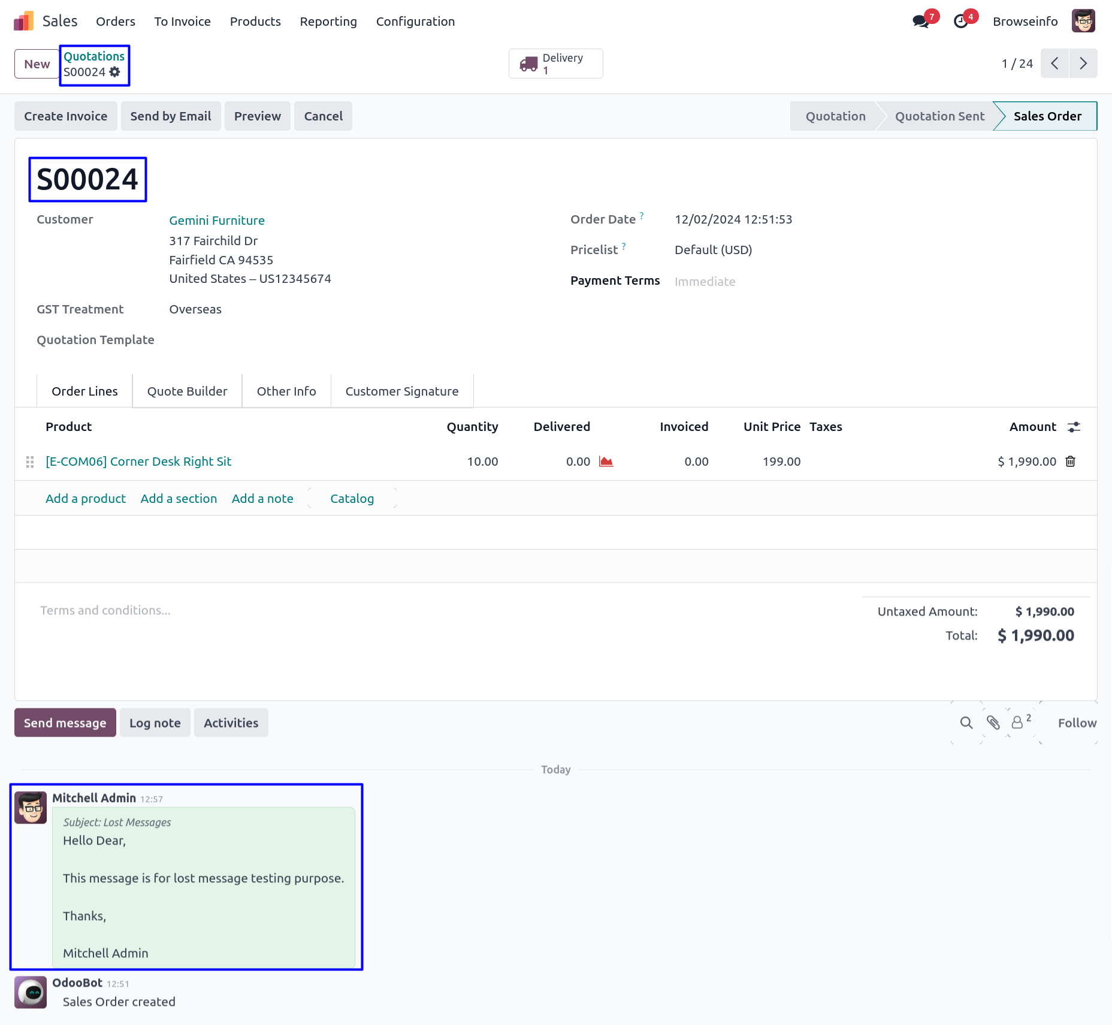Click the paperclip attachments icon
The image size is (1112, 1025).
(x=993, y=723)
